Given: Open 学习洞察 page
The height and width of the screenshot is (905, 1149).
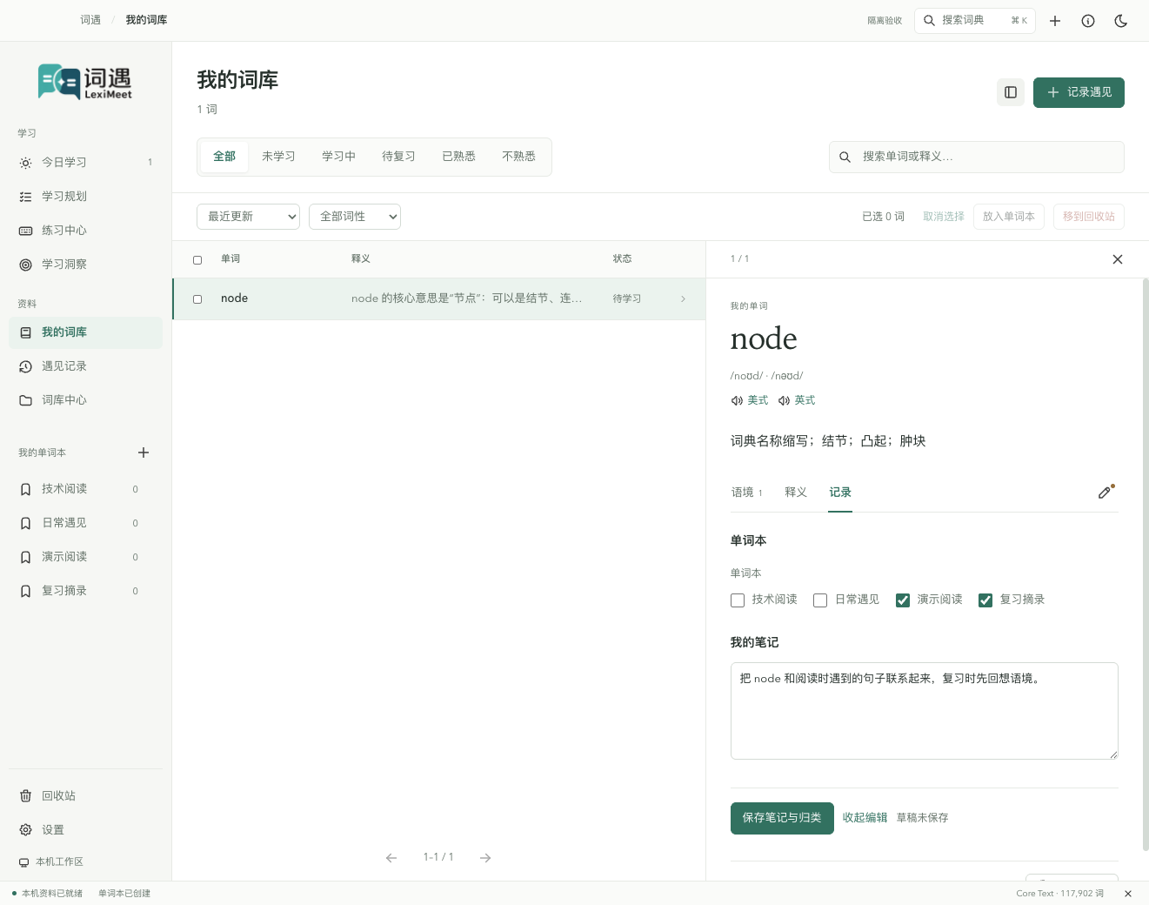Looking at the screenshot, I should click(x=85, y=265).
